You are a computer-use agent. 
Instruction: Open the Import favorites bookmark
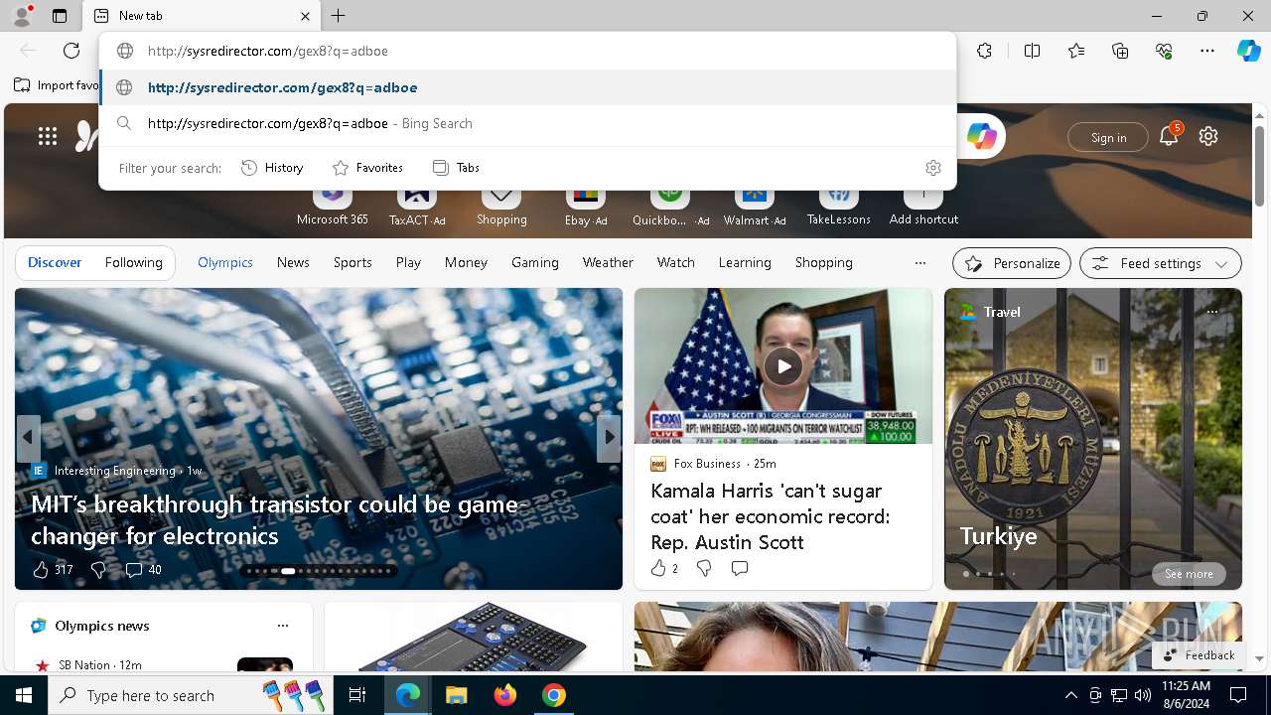57,85
